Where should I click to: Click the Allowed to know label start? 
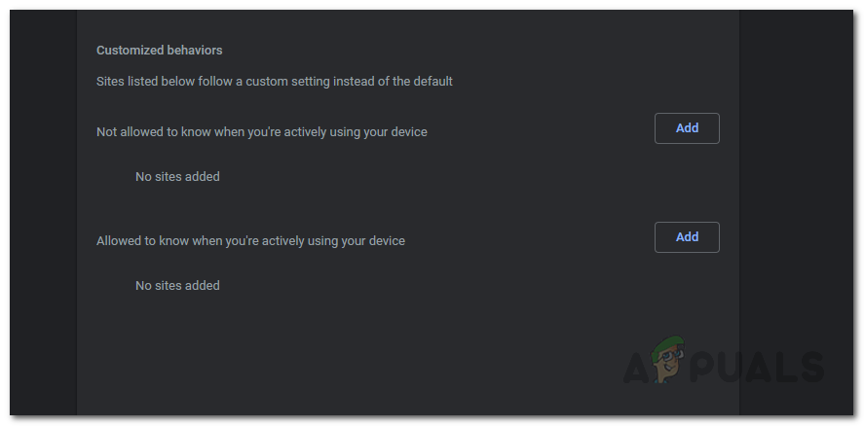coord(127,240)
